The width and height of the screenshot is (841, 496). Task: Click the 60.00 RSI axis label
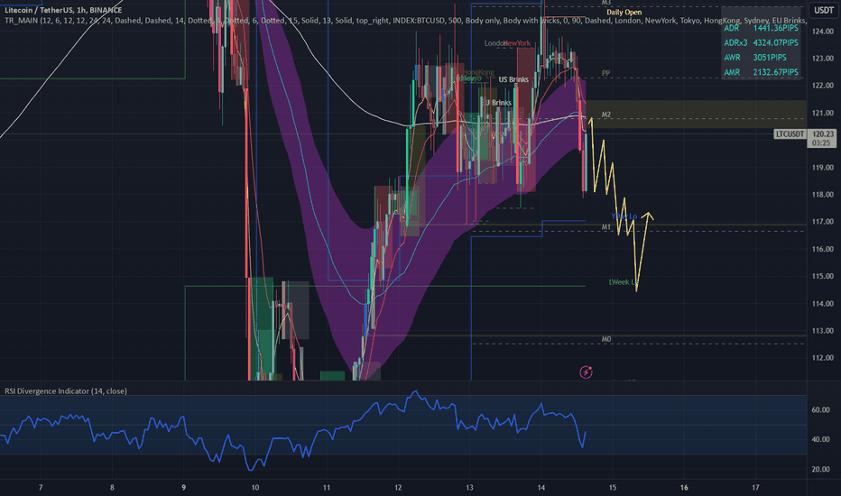tap(820, 409)
